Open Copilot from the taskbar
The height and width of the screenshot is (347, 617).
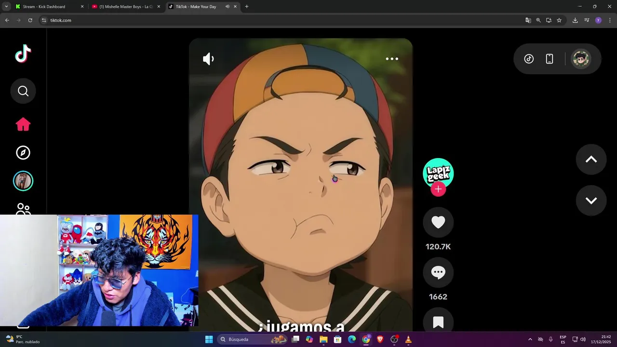(x=309, y=339)
